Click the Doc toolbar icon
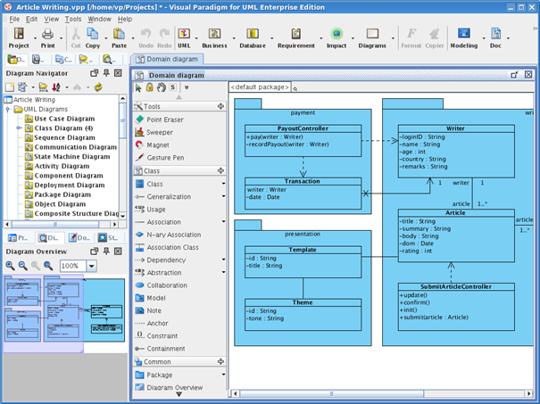The height and width of the screenshot is (404, 540). [x=495, y=37]
